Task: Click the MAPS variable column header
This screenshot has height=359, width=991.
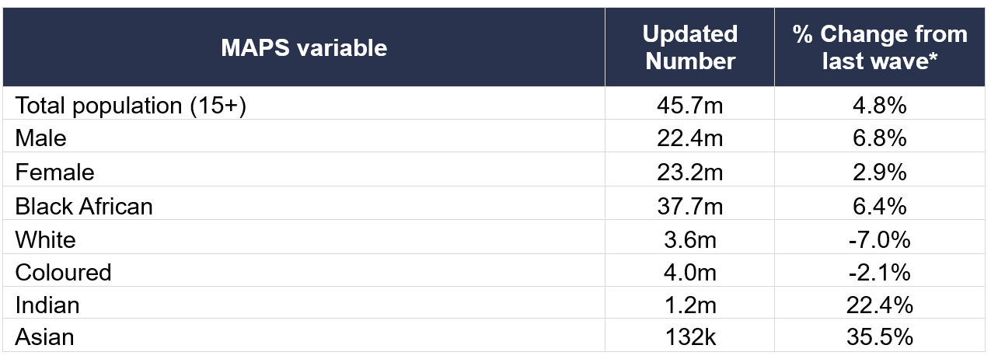Action: coord(303,48)
